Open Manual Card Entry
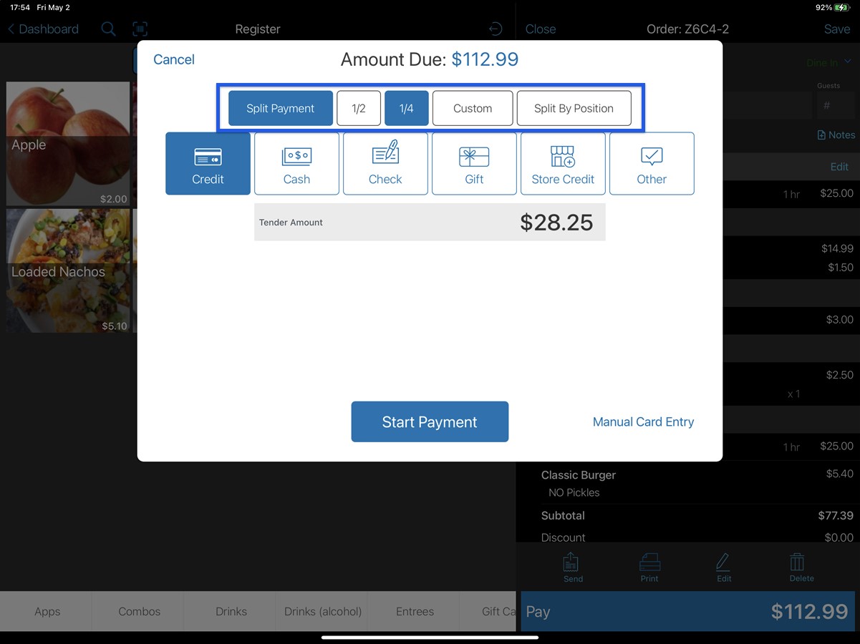Image resolution: width=860 pixels, height=644 pixels. pyautogui.click(x=642, y=421)
